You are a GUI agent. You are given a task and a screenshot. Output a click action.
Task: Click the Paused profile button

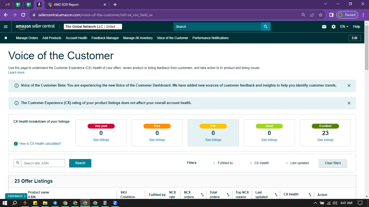point(347,15)
